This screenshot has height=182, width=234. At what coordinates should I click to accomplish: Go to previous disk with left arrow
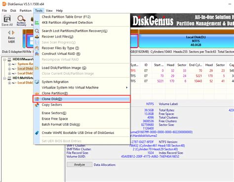9,33
